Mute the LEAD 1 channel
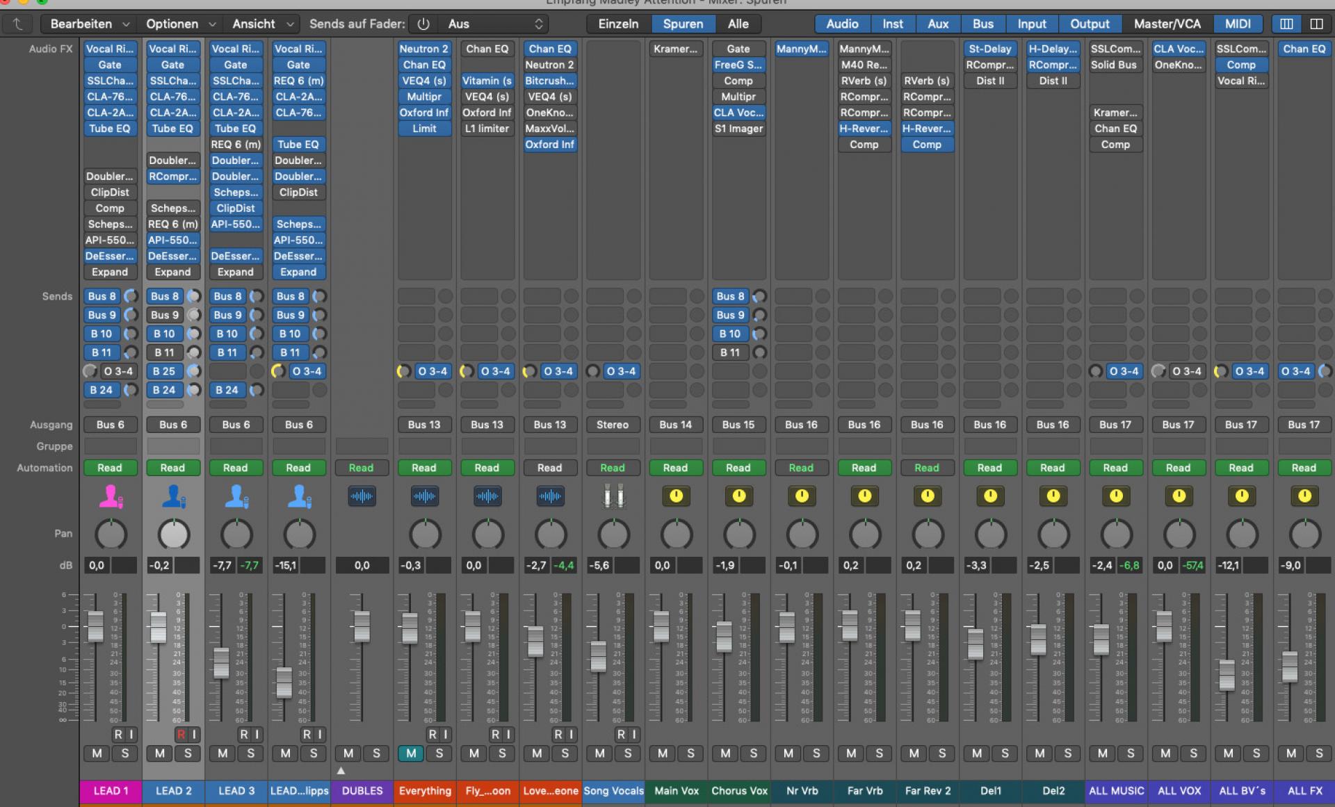The width and height of the screenshot is (1335, 807). [97, 753]
